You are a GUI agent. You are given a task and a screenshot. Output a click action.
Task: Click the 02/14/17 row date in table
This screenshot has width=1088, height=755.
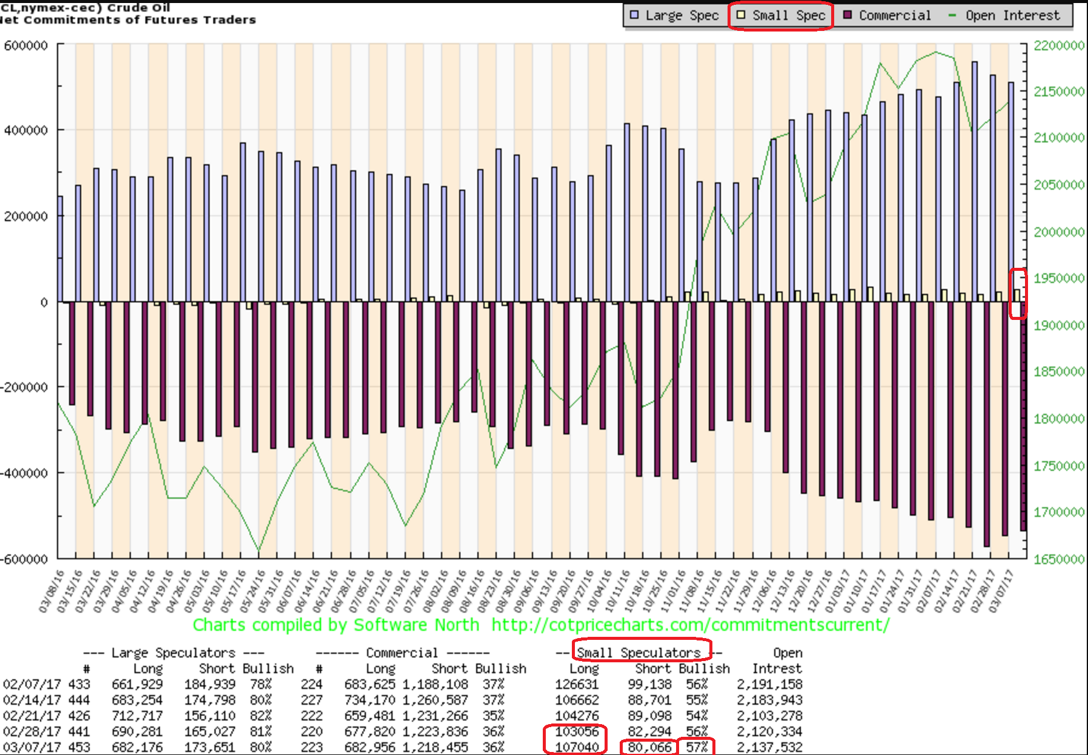pos(32,700)
